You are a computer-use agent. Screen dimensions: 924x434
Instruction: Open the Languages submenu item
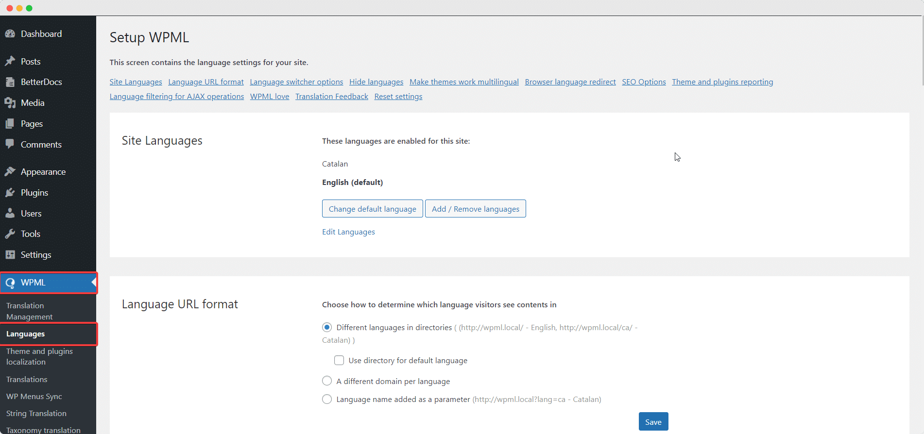[25, 334]
